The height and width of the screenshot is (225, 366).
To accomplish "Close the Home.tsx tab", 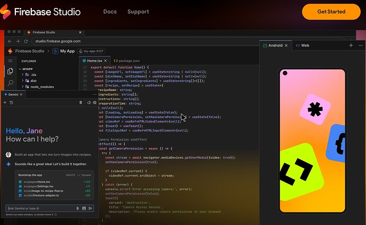I will pos(106,61).
